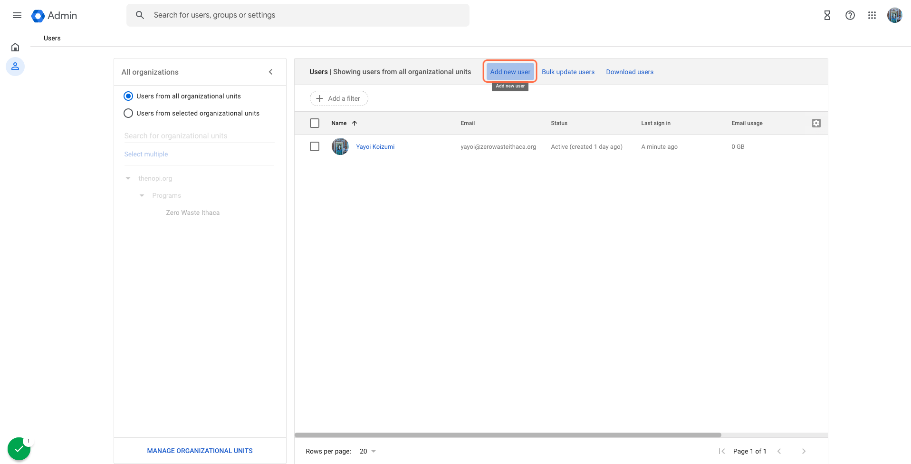The height and width of the screenshot is (464, 911).
Task: Open the main hamburger menu
Action: [x=17, y=15]
